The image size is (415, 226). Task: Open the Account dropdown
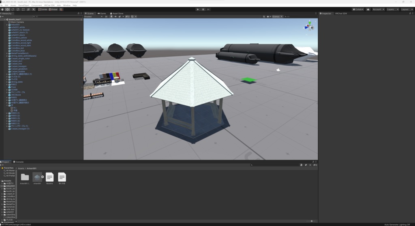coord(378,9)
